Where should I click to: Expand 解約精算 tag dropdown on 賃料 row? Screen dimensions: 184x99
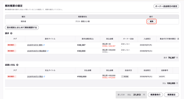click(12, 45)
